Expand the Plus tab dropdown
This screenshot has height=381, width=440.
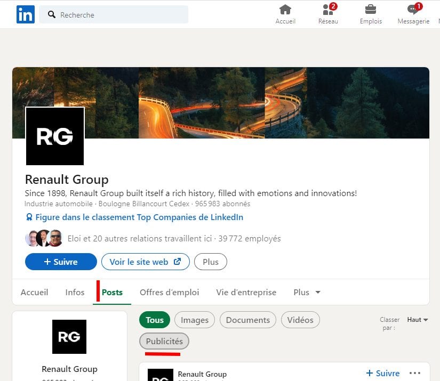(307, 292)
